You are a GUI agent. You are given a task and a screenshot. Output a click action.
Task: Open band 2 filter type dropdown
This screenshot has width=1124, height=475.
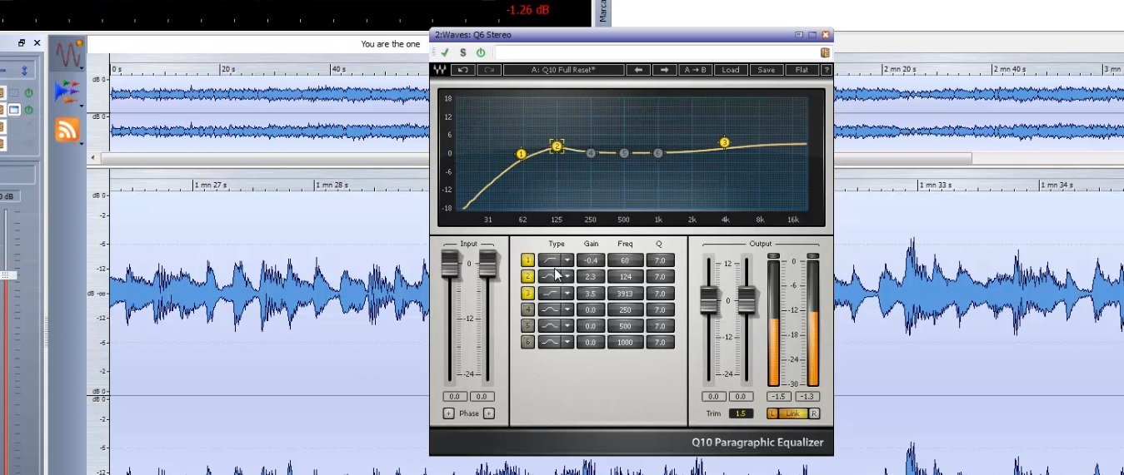(567, 276)
